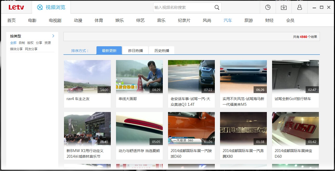
Task: Open the 纪录片 navigation section
Action: click(x=184, y=20)
